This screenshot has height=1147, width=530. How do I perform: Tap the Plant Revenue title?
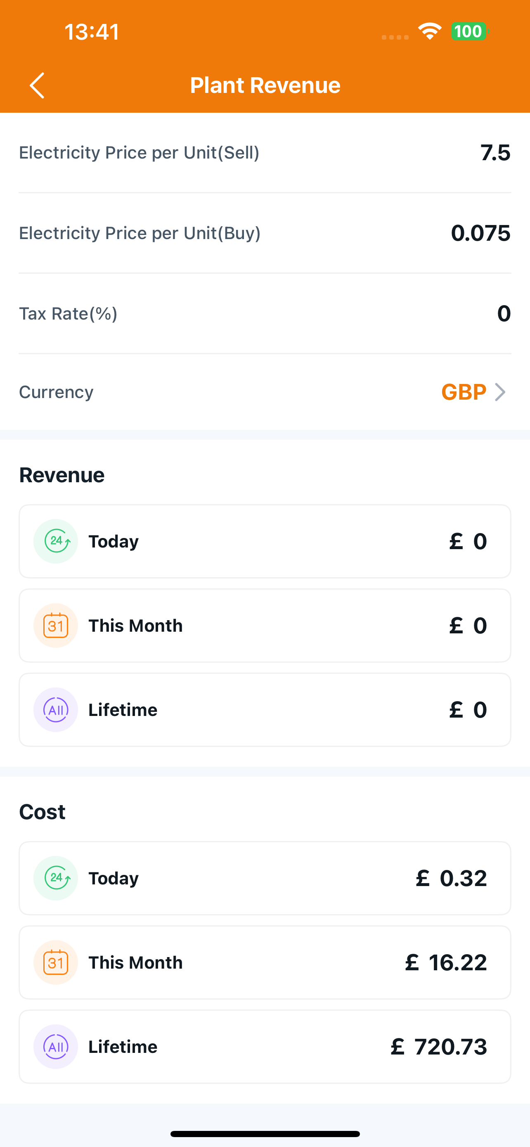265,85
